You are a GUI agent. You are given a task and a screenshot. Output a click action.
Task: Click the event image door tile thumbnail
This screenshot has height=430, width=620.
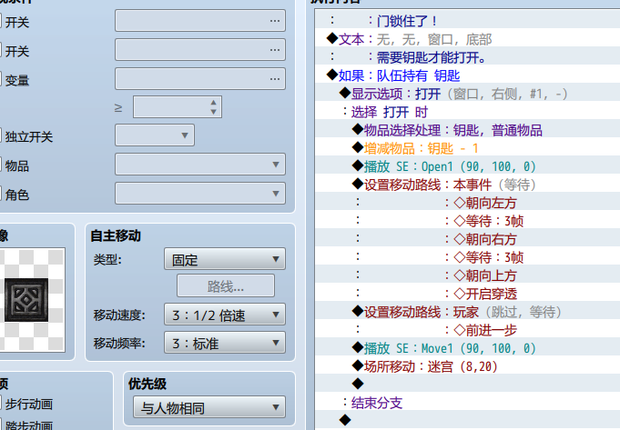pyautogui.click(x=26, y=300)
